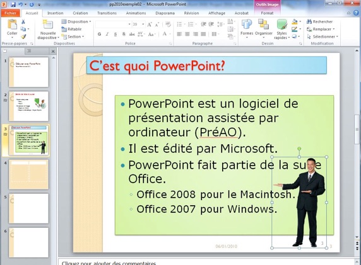Paste with the Coller clipboard button

click(12, 25)
